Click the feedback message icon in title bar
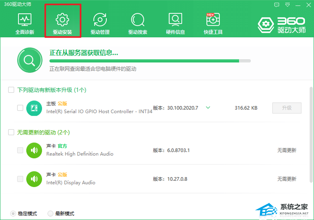 coord(277,5)
